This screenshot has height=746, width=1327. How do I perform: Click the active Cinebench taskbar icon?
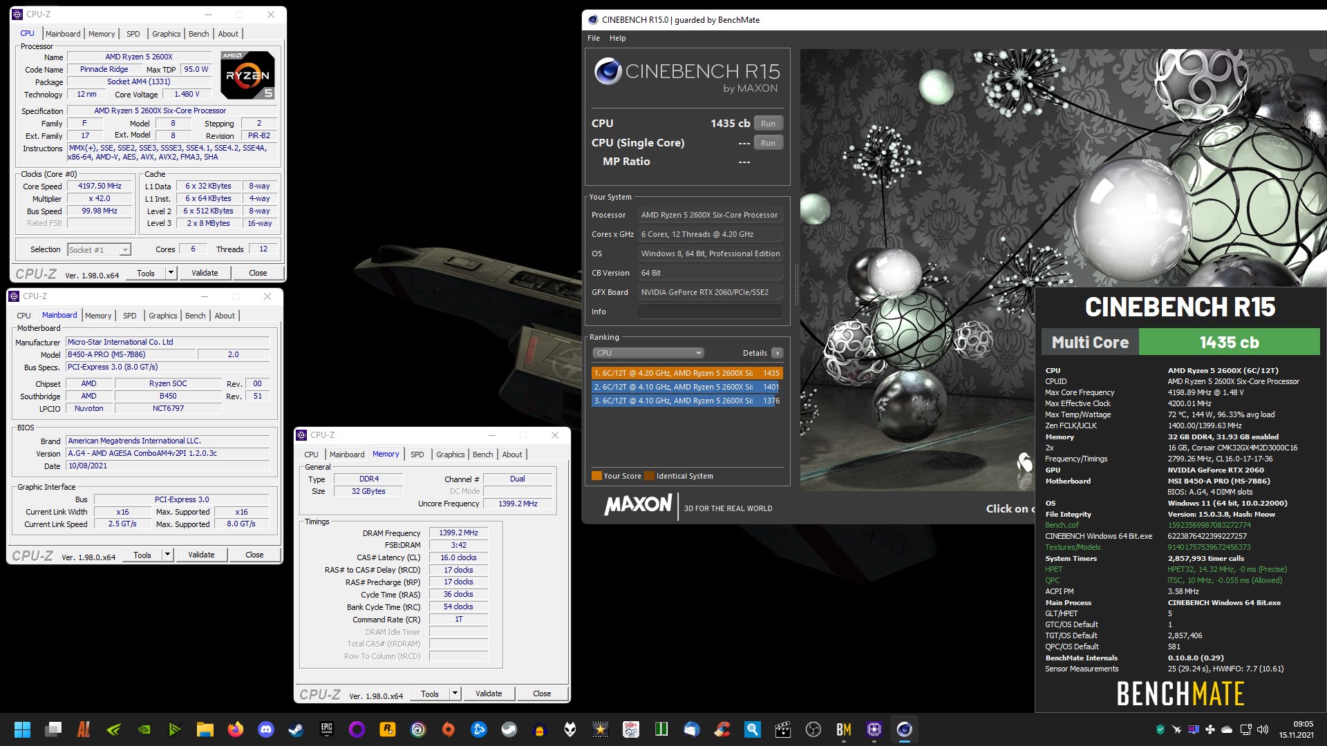(x=905, y=729)
